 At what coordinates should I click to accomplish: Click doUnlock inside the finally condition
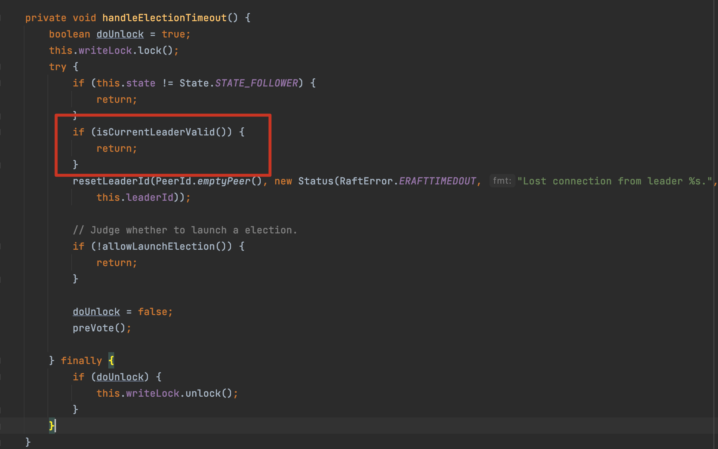[x=120, y=377]
